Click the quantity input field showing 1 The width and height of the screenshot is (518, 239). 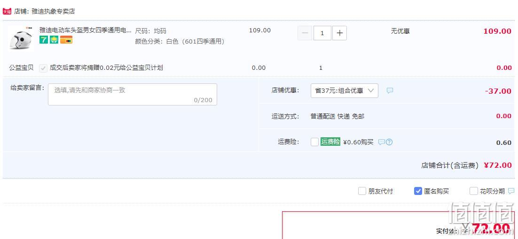322,33
